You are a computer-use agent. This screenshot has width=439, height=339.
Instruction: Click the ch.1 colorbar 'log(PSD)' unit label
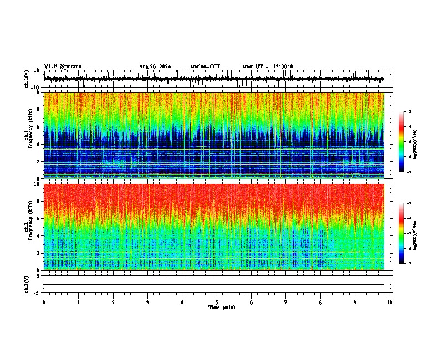pyautogui.click(x=415, y=145)
